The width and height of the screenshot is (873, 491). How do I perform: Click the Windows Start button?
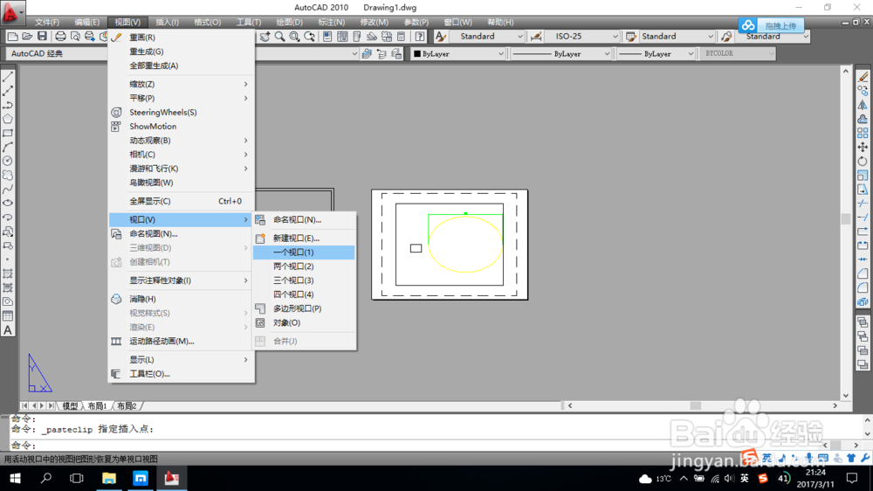(15, 478)
